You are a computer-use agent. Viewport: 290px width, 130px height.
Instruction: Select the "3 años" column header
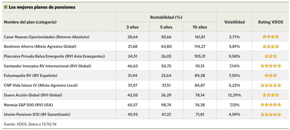pyautogui.click(x=132, y=27)
